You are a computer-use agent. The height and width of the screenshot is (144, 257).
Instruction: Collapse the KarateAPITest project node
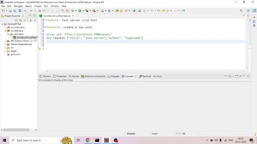click(x=2, y=24)
